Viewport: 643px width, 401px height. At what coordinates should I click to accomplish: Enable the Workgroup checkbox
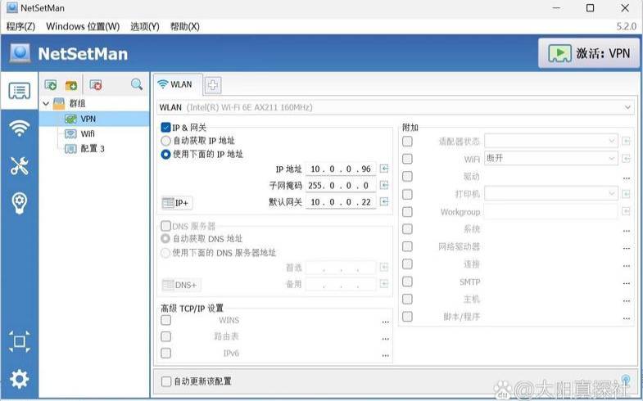pos(407,212)
